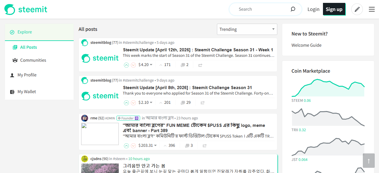The width and height of the screenshot is (379, 173).
Task: Click the cjsdns user avatar
Action: [85, 159]
